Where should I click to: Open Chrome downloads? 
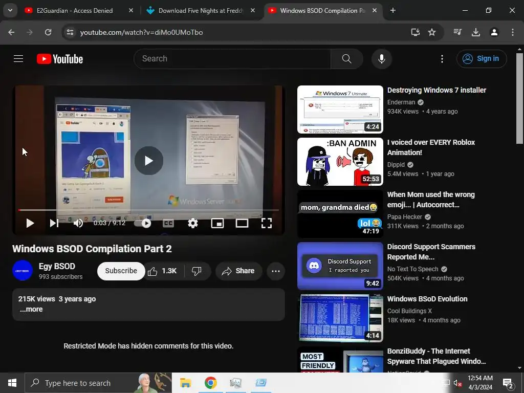click(x=475, y=32)
